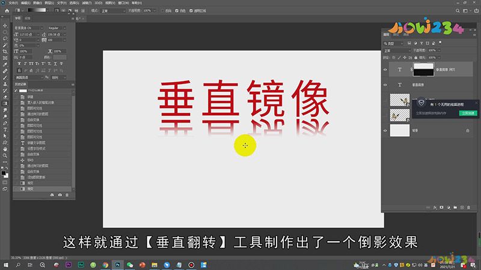481x270 pixels.
Task: Open search icon at top right
Action: 458,11
